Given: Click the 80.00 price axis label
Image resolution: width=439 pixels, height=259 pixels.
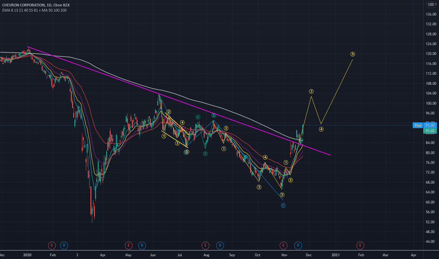Looking at the screenshot, I should [x=431, y=153].
